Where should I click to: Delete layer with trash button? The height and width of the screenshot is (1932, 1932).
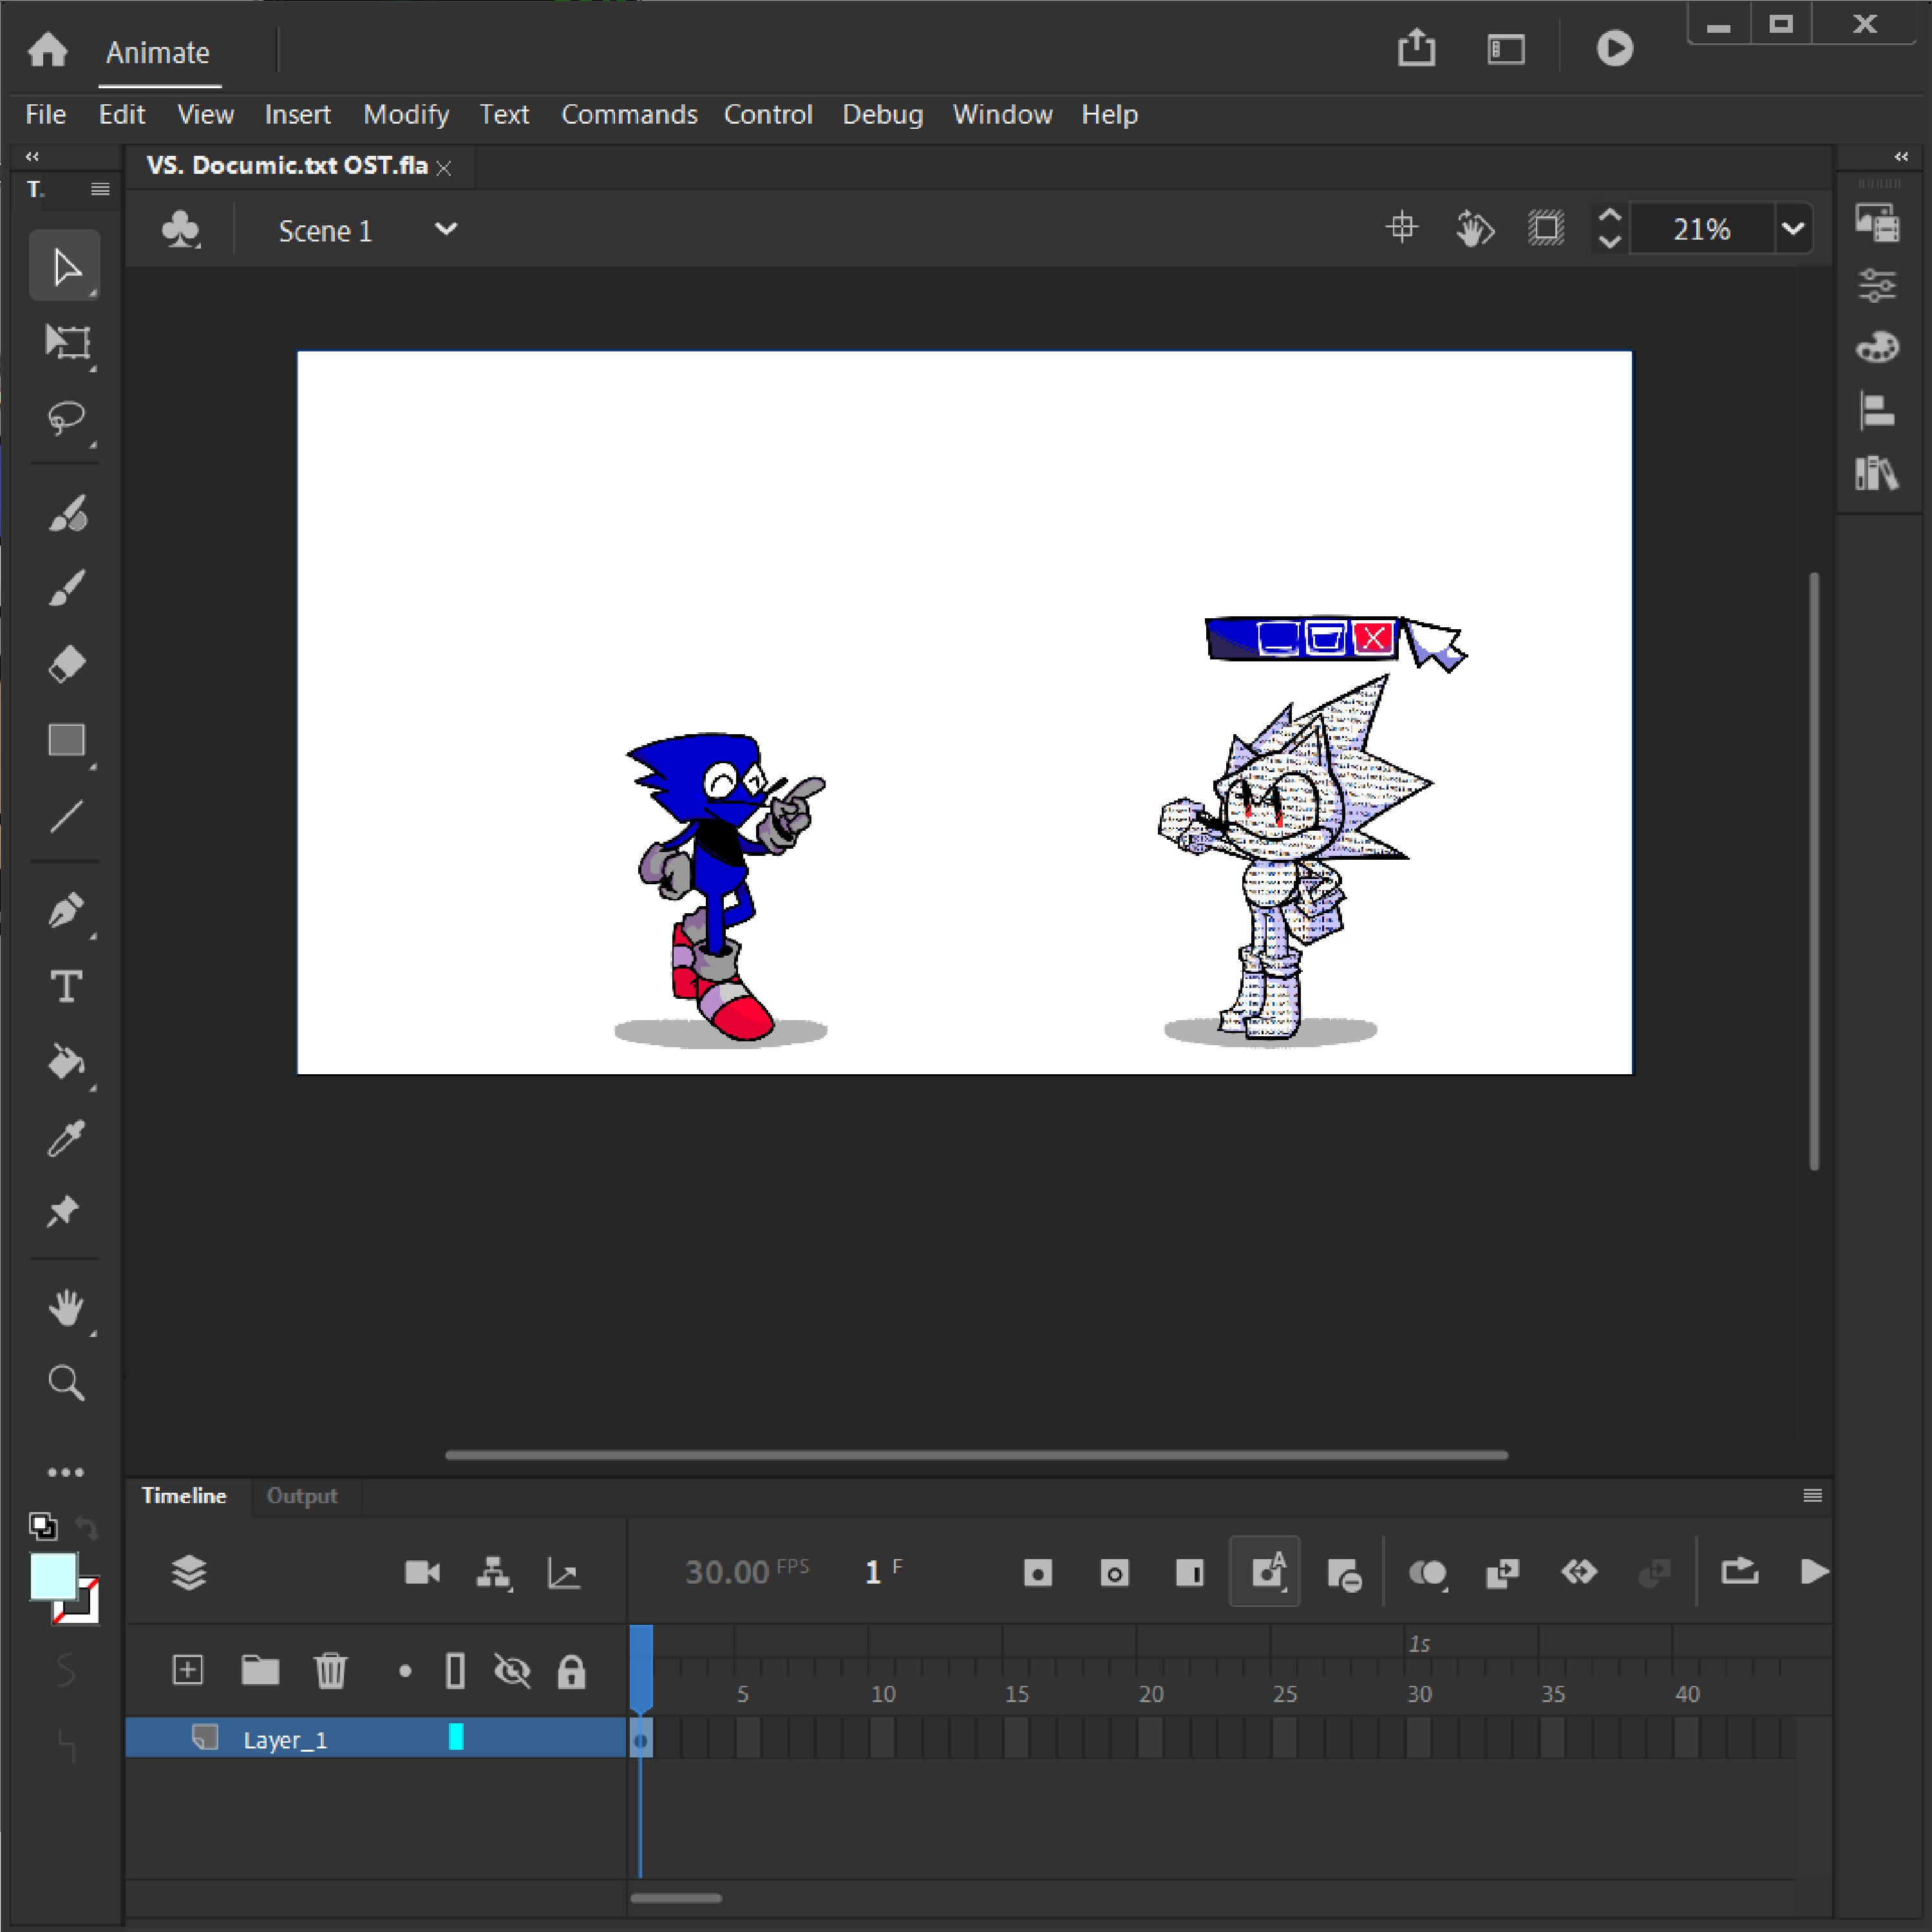point(330,1670)
